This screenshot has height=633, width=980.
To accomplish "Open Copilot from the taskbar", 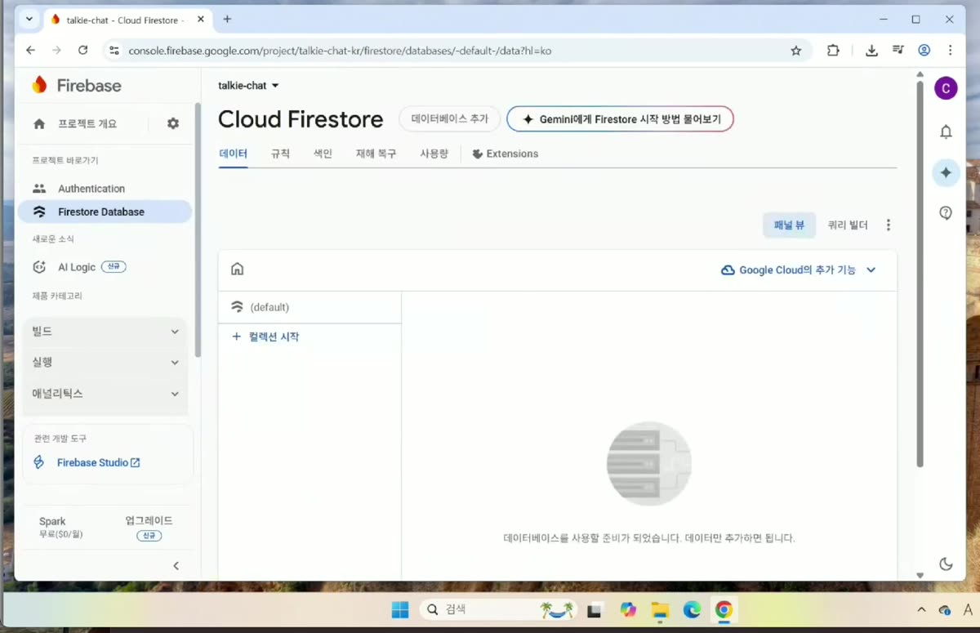I will tap(627, 610).
